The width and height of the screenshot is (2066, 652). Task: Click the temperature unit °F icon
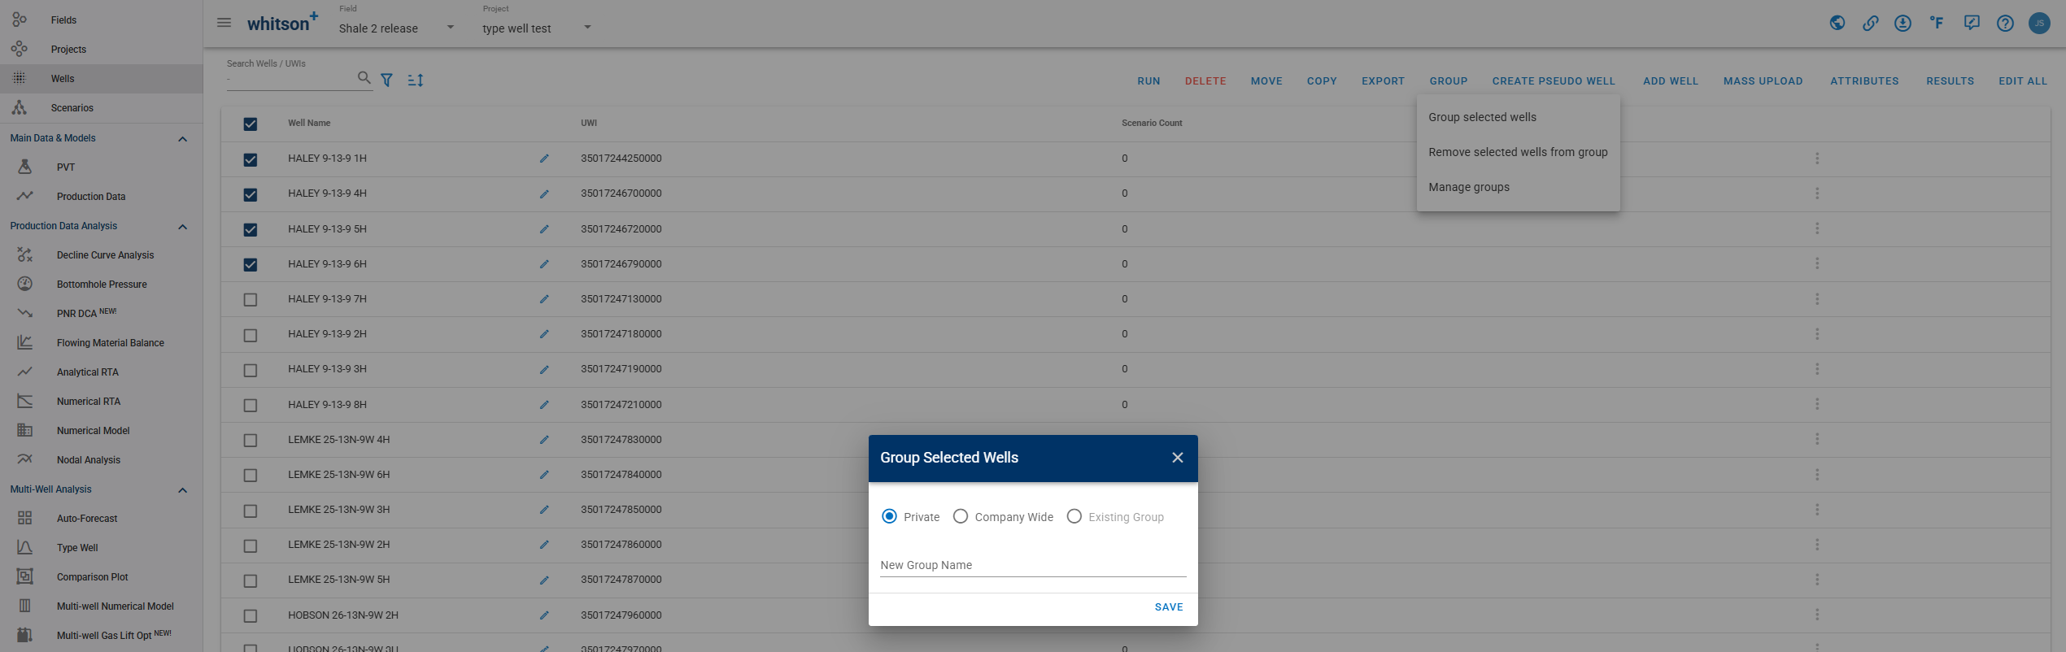(x=1937, y=23)
